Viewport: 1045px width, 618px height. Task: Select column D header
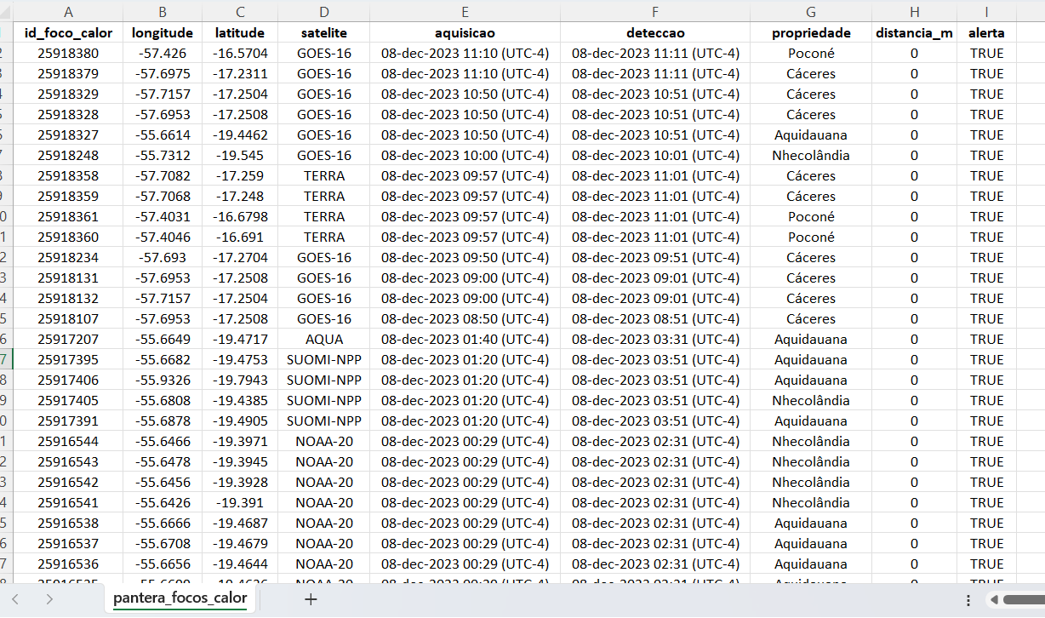point(324,12)
